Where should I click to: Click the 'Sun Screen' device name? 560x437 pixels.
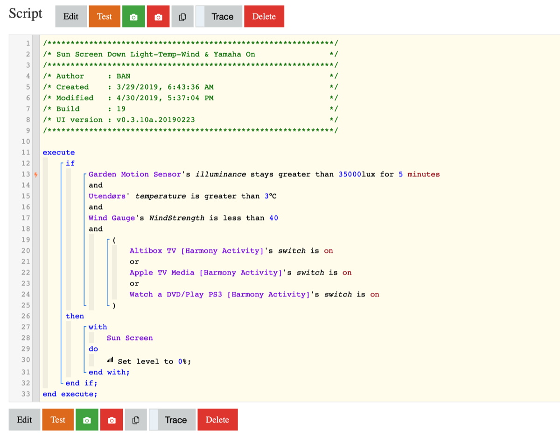(x=130, y=338)
